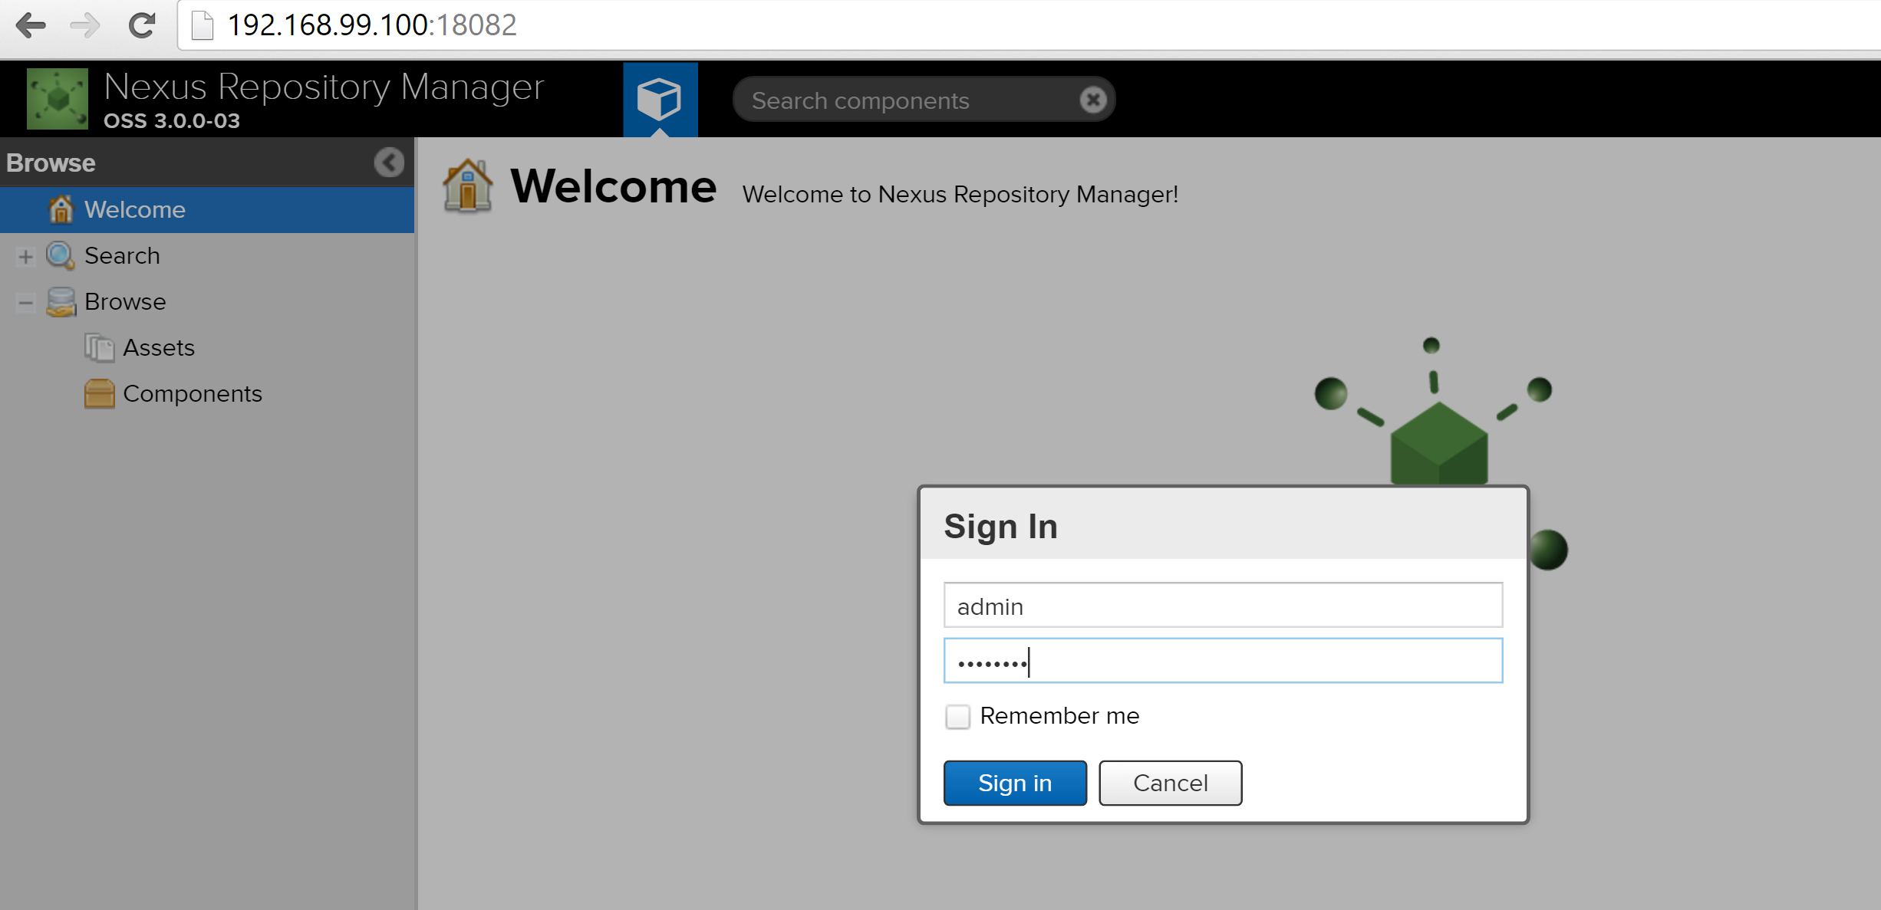This screenshot has width=1881, height=910.
Task: Clear the Search components field
Action: coord(1092,100)
